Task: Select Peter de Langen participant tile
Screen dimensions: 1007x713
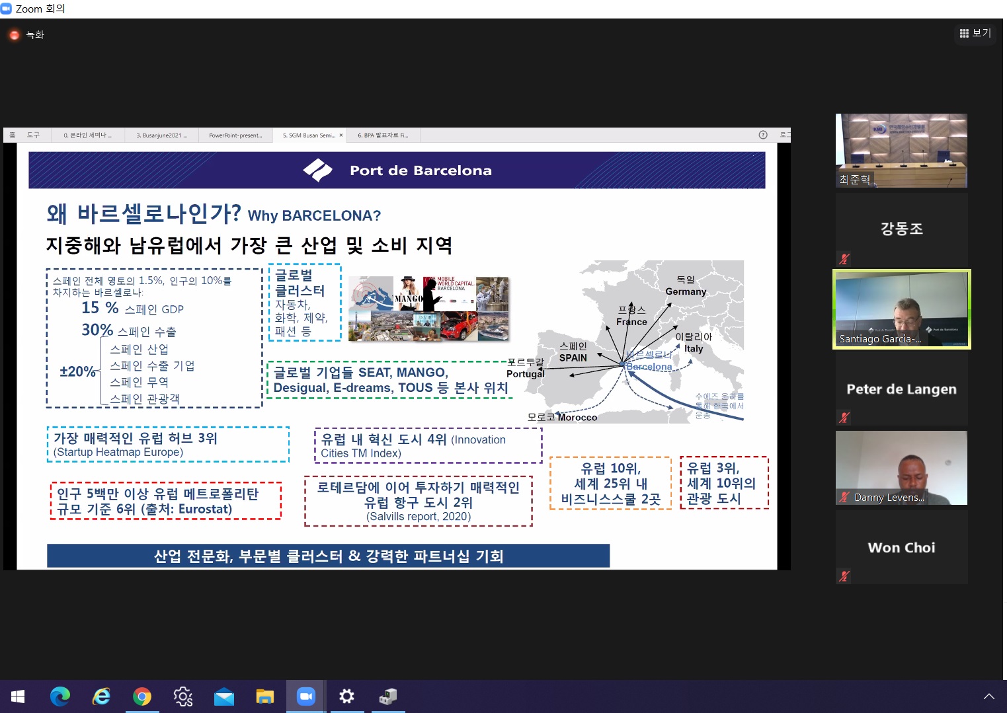Action: [x=901, y=389]
